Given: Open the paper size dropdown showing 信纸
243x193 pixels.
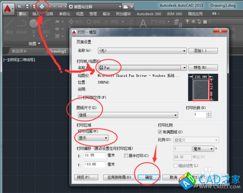Looking at the screenshot, I should (128, 115).
